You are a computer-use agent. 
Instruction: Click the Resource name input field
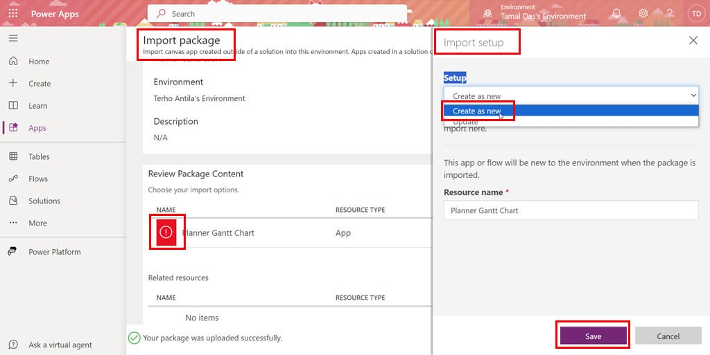point(571,210)
